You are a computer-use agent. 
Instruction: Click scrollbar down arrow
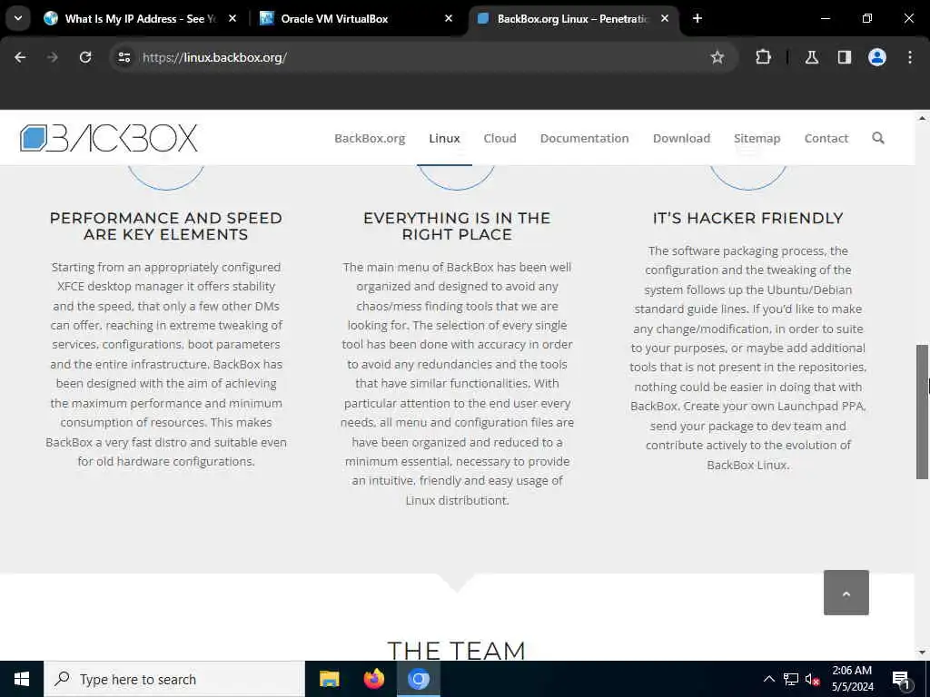pyautogui.click(x=923, y=653)
